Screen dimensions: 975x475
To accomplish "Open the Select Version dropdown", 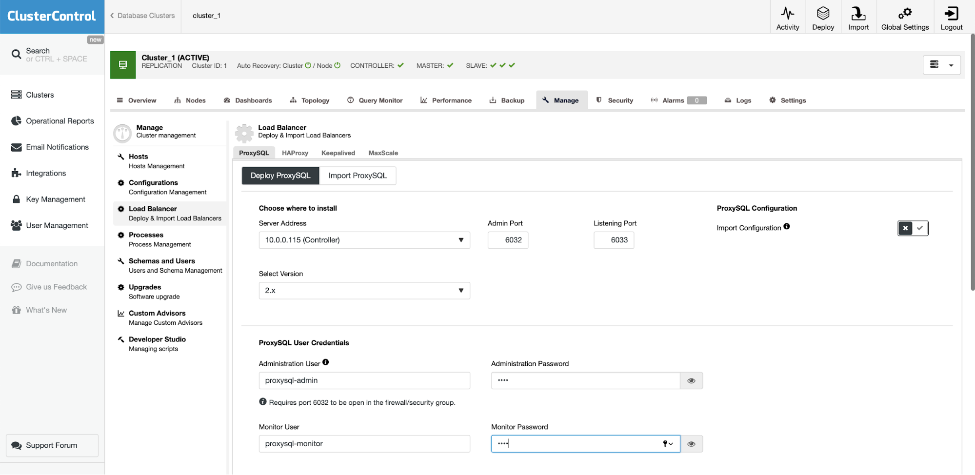I will [x=364, y=291].
